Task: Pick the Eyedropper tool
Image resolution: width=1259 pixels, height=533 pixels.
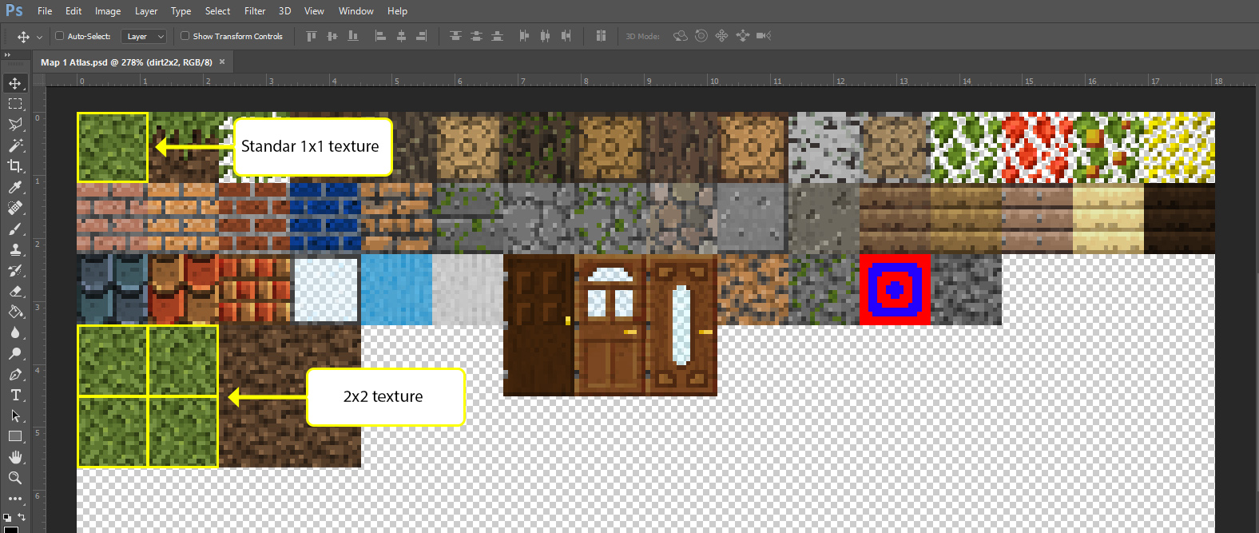Action: click(15, 187)
